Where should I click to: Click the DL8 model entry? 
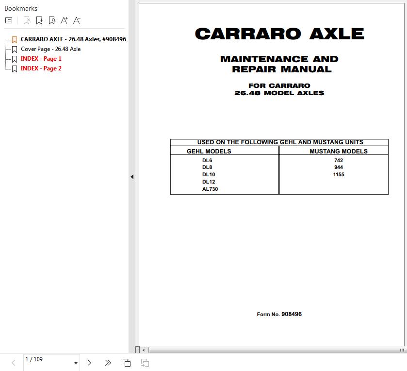point(207,168)
